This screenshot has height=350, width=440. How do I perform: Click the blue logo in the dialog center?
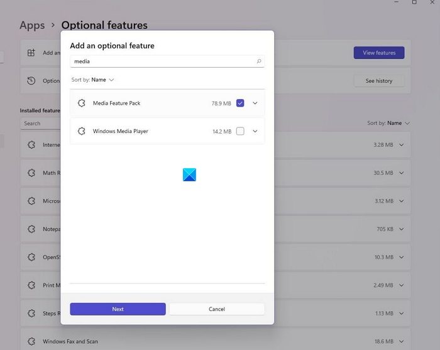pos(189,175)
